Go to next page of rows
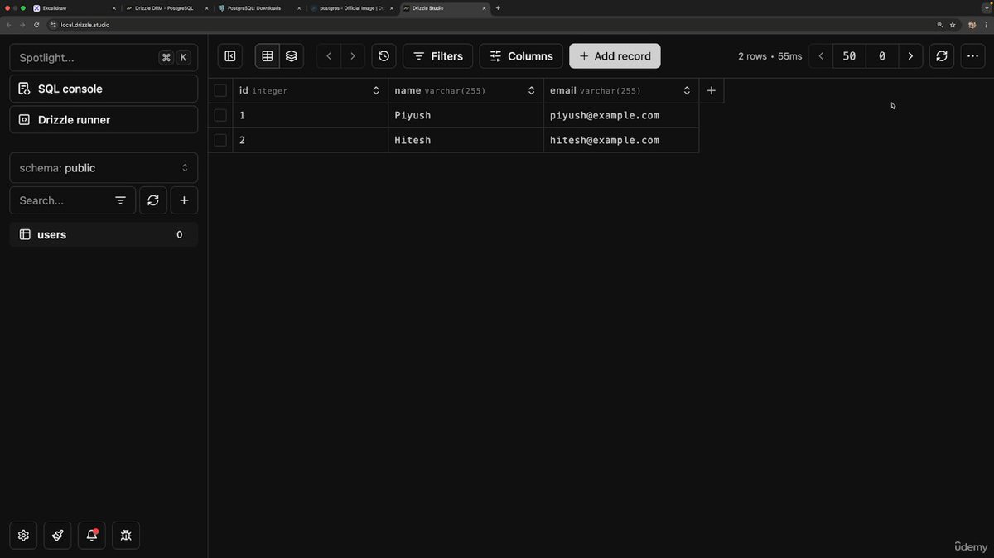Screen dimensions: 994x558 tap(910, 56)
